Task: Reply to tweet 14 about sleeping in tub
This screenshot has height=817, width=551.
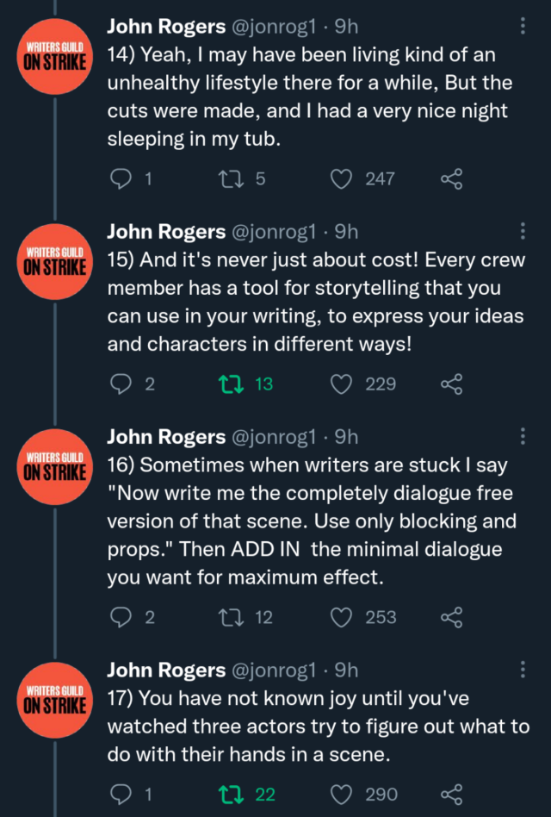Action: click(x=121, y=179)
